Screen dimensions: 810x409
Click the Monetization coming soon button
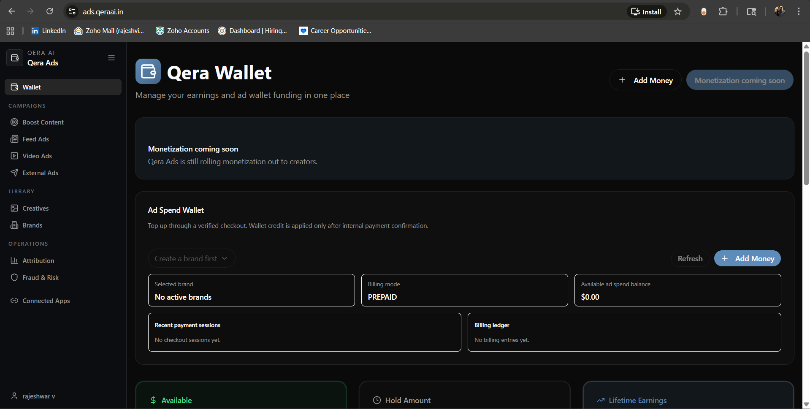[x=740, y=80]
